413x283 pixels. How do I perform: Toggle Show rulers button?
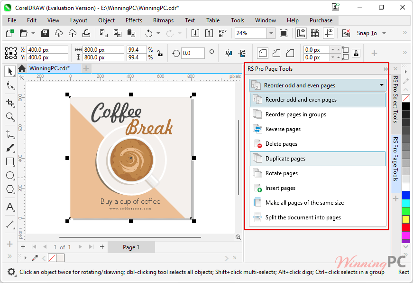[x=301, y=33]
